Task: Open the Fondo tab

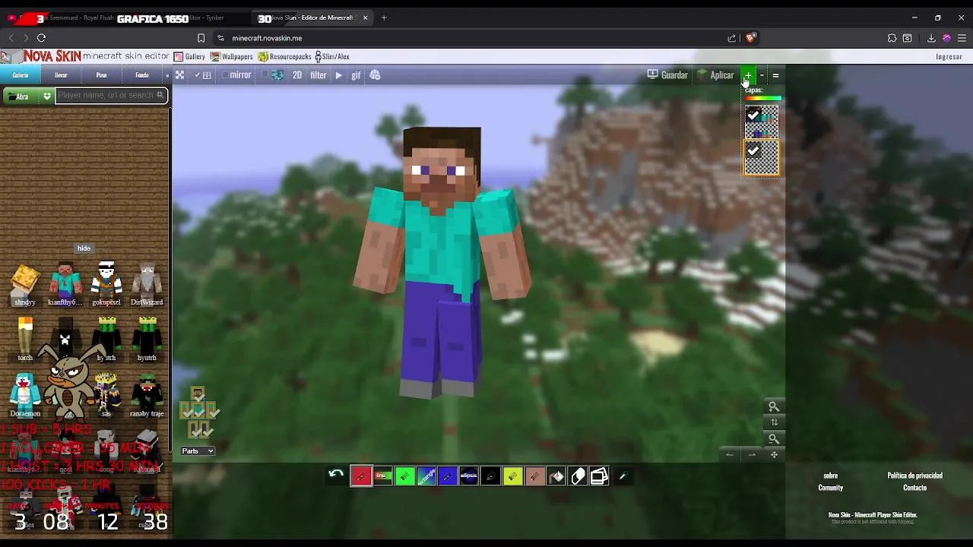Action: (x=142, y=74)
